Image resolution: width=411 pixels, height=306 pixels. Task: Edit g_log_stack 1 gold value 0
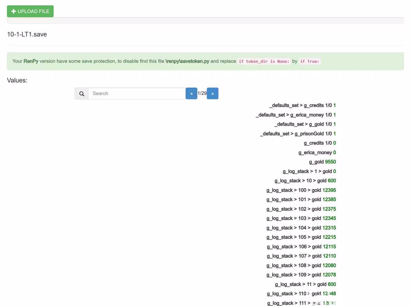pyautogui.click(x=334, y=171)
